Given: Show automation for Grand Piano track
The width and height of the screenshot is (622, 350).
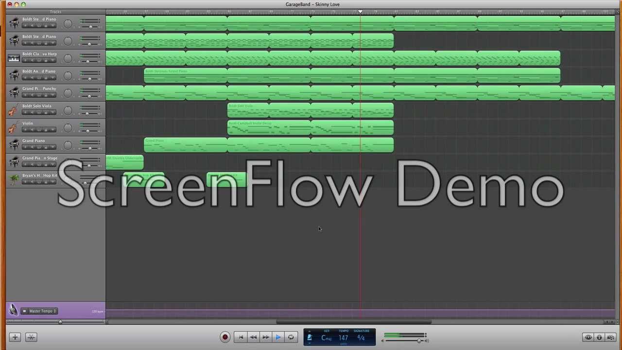Looking at the screenshot, I should pyautogui.click(x=52, y=147).
